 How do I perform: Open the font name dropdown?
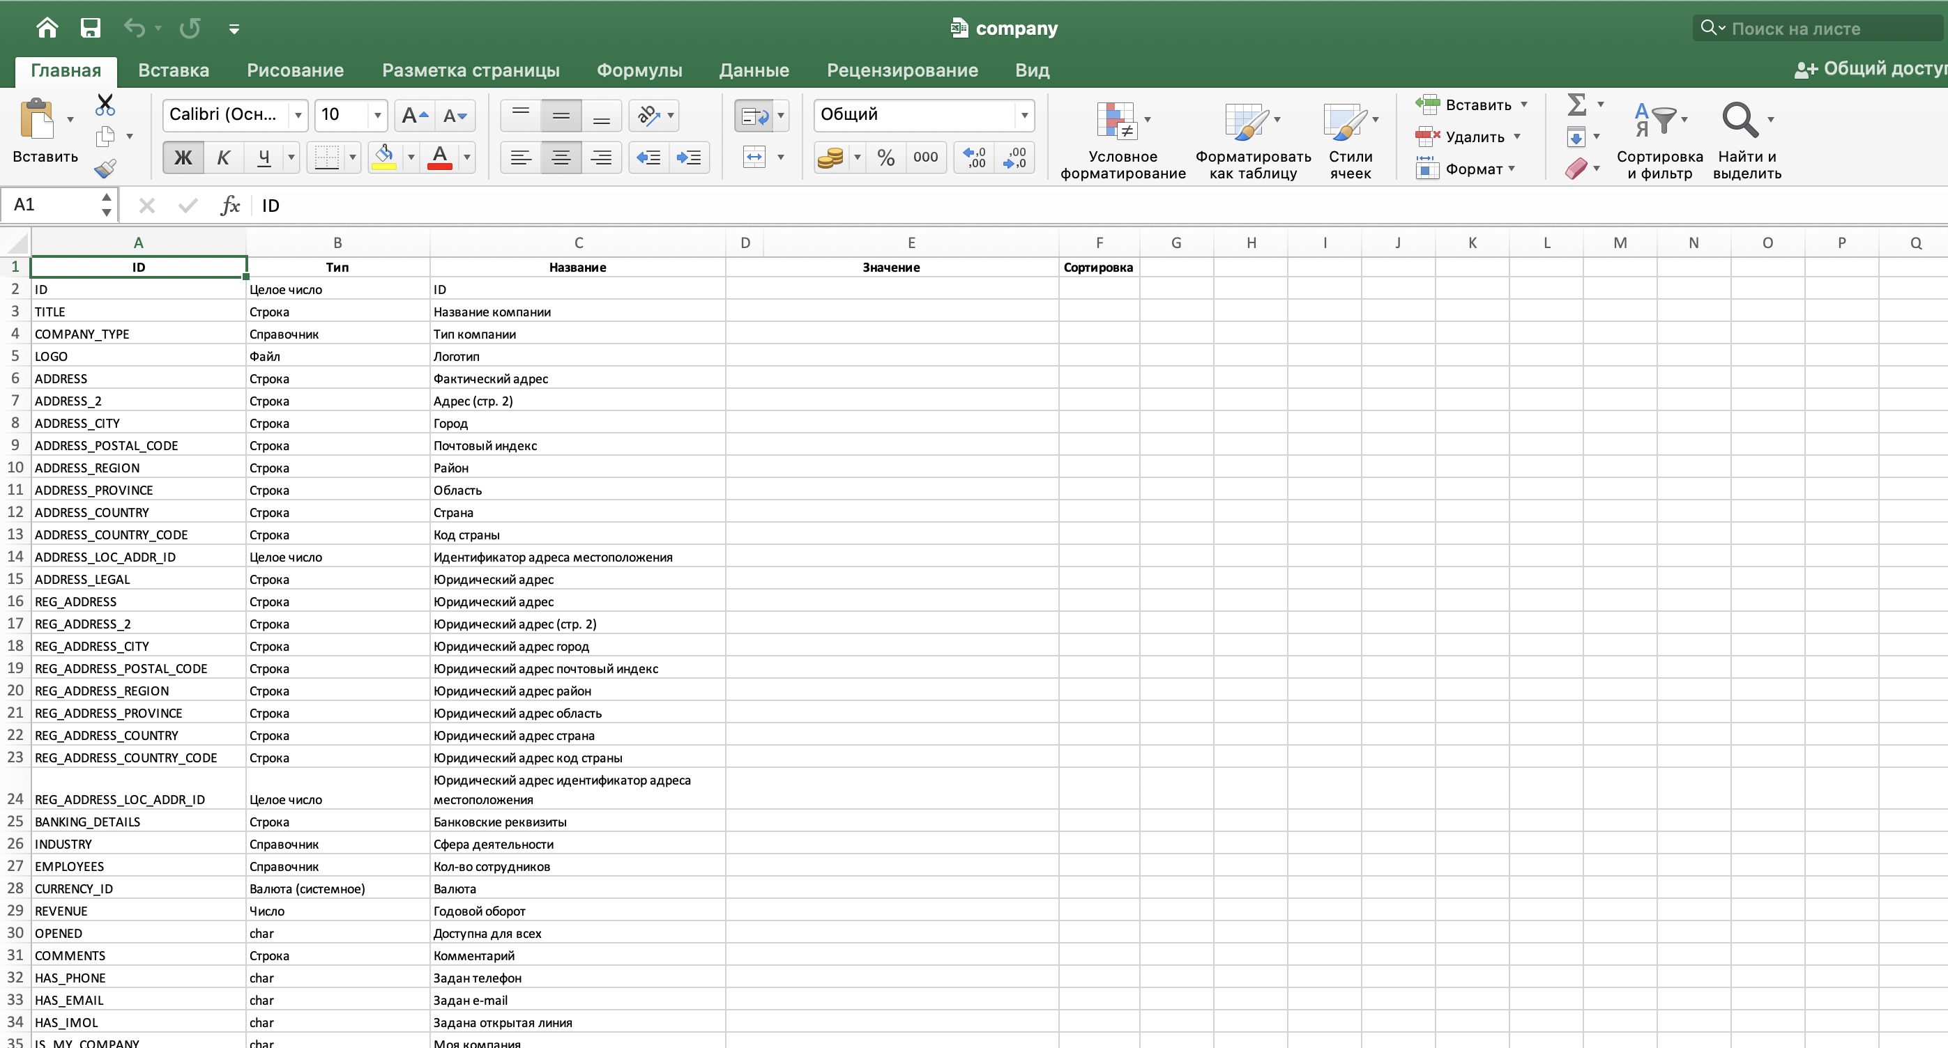tap(298, 115)
